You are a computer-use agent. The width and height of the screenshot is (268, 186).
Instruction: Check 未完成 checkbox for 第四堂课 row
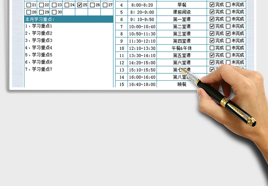[228, 41]
